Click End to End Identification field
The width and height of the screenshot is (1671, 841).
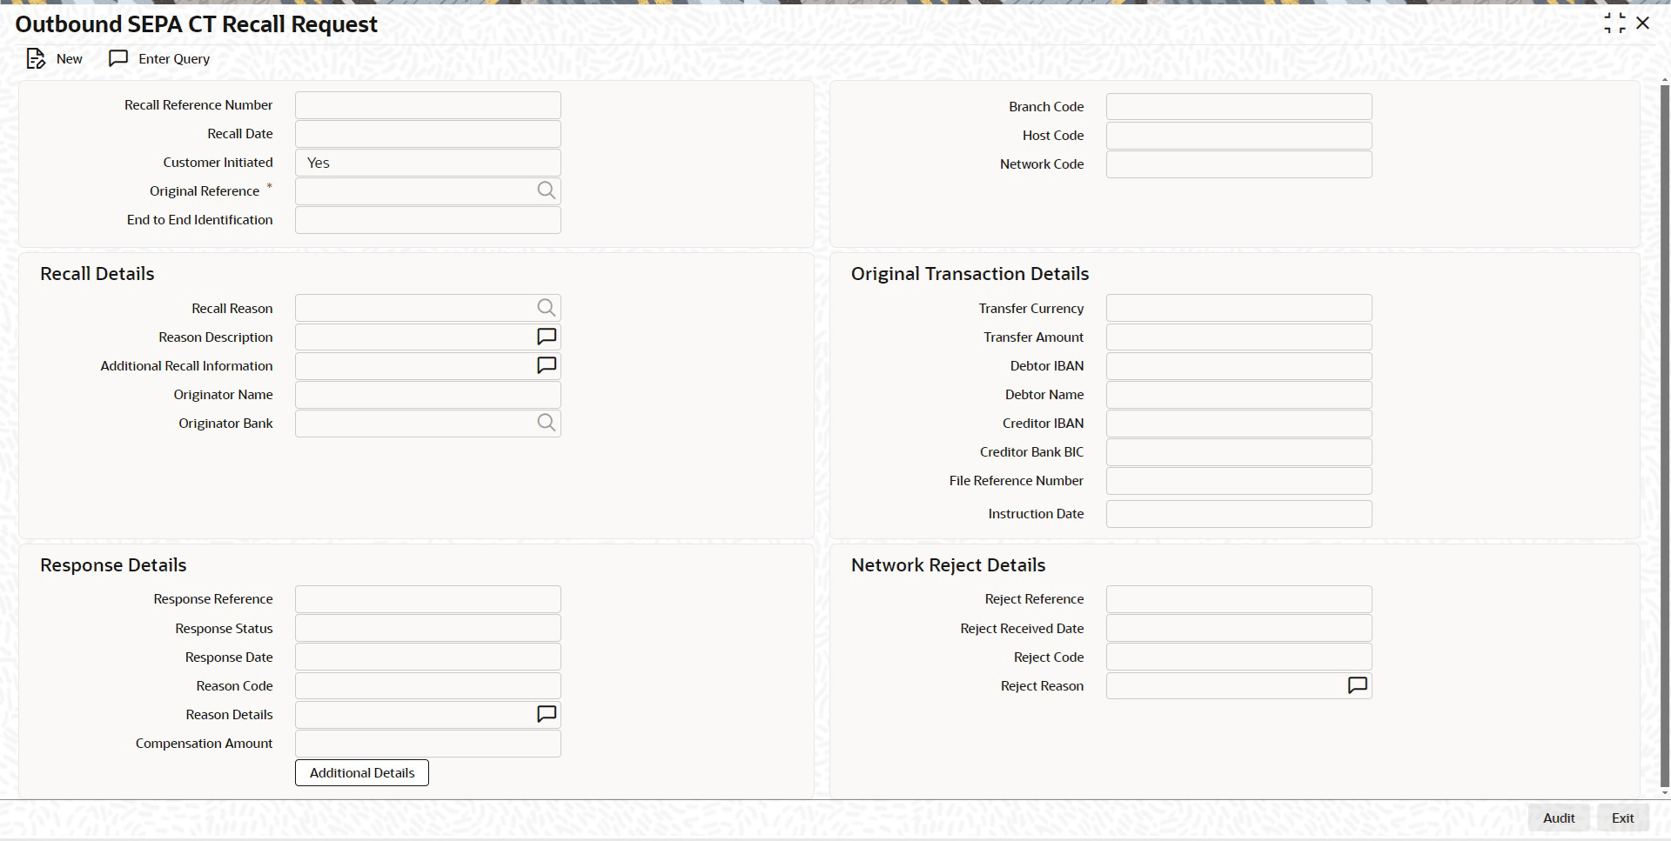pyautogui.click(x=428, y=220)
